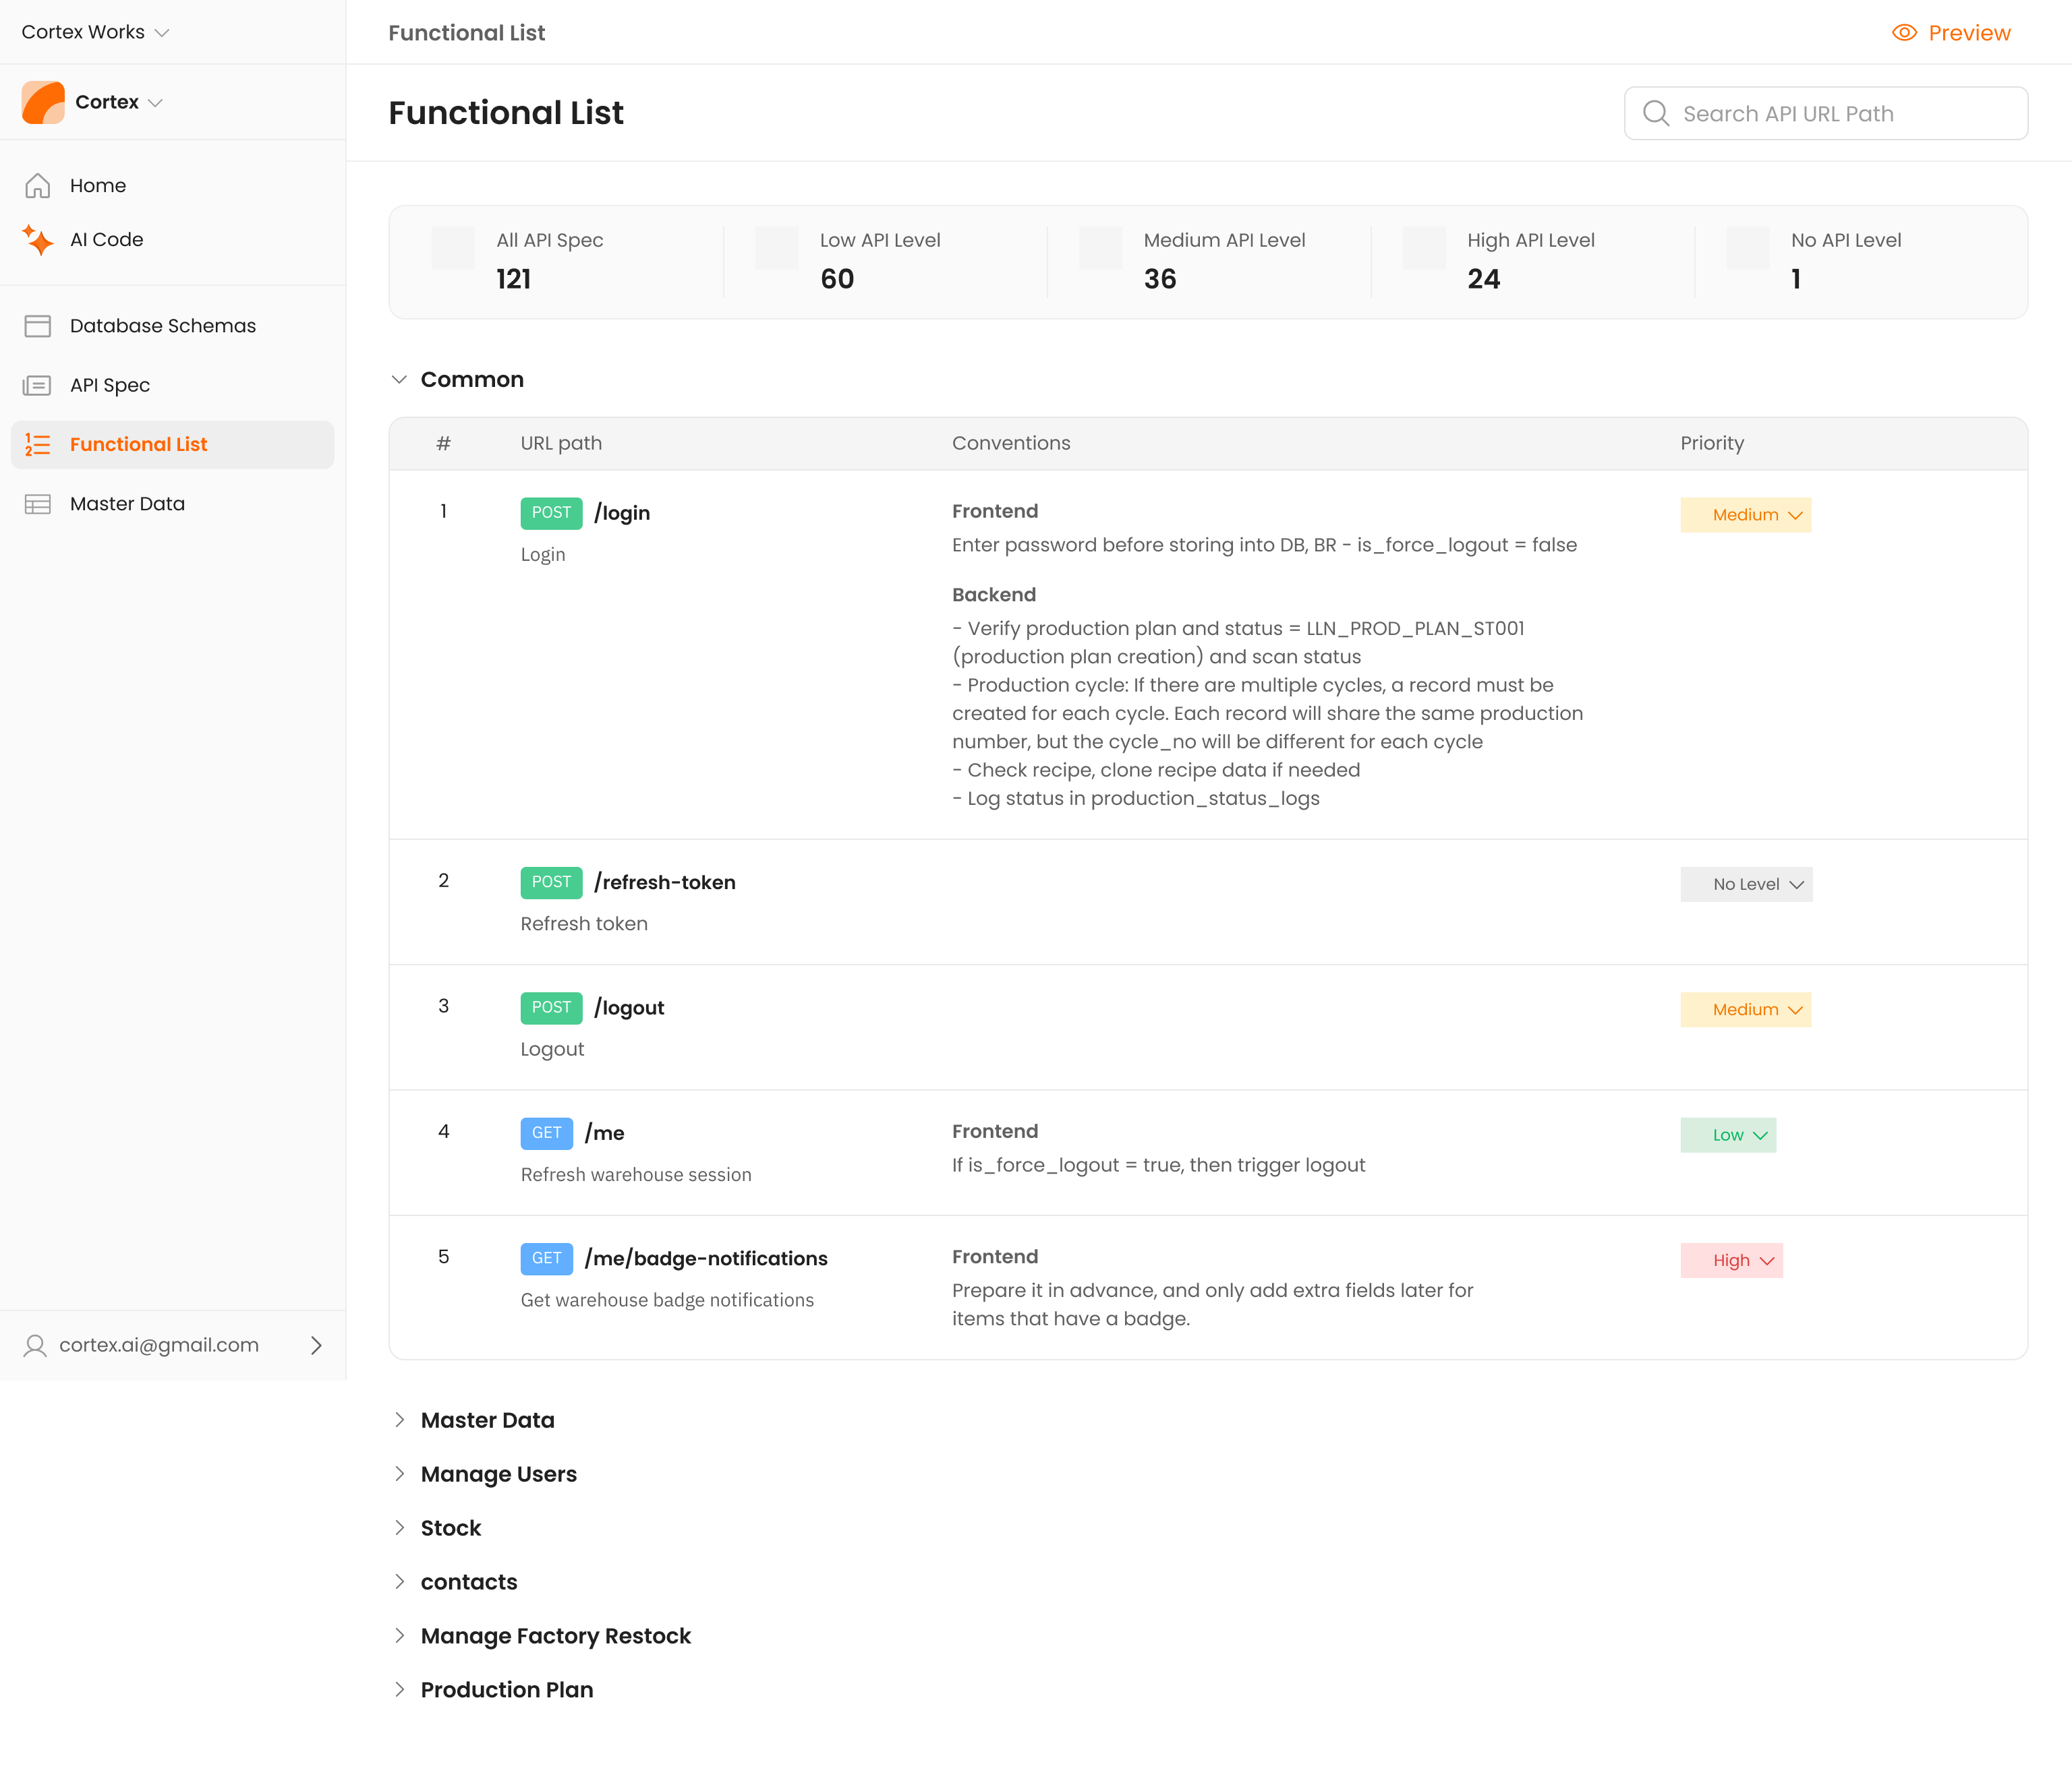2072x1785 pixels.
Task: Click the API Spec sidebar icon
Action: pos(37,385)
